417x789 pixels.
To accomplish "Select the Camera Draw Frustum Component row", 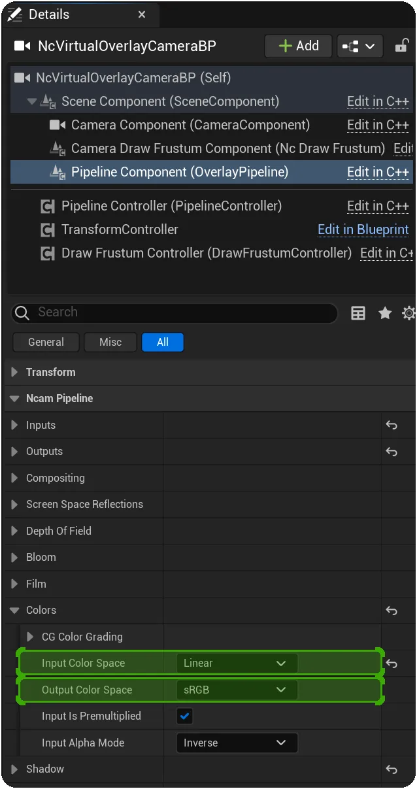I will click(x=210, y=148).
